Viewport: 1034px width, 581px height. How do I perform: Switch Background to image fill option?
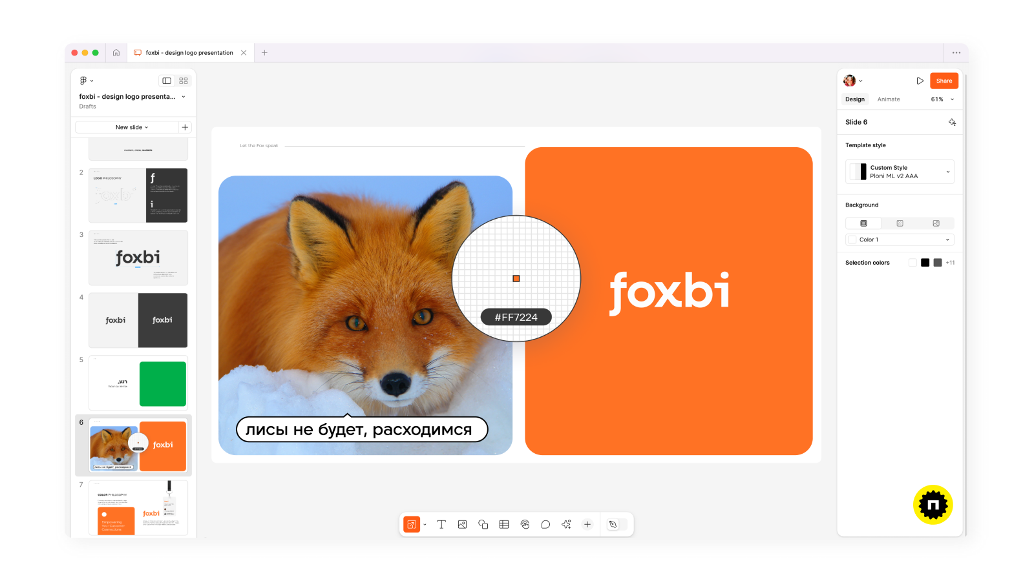(936, 223)
